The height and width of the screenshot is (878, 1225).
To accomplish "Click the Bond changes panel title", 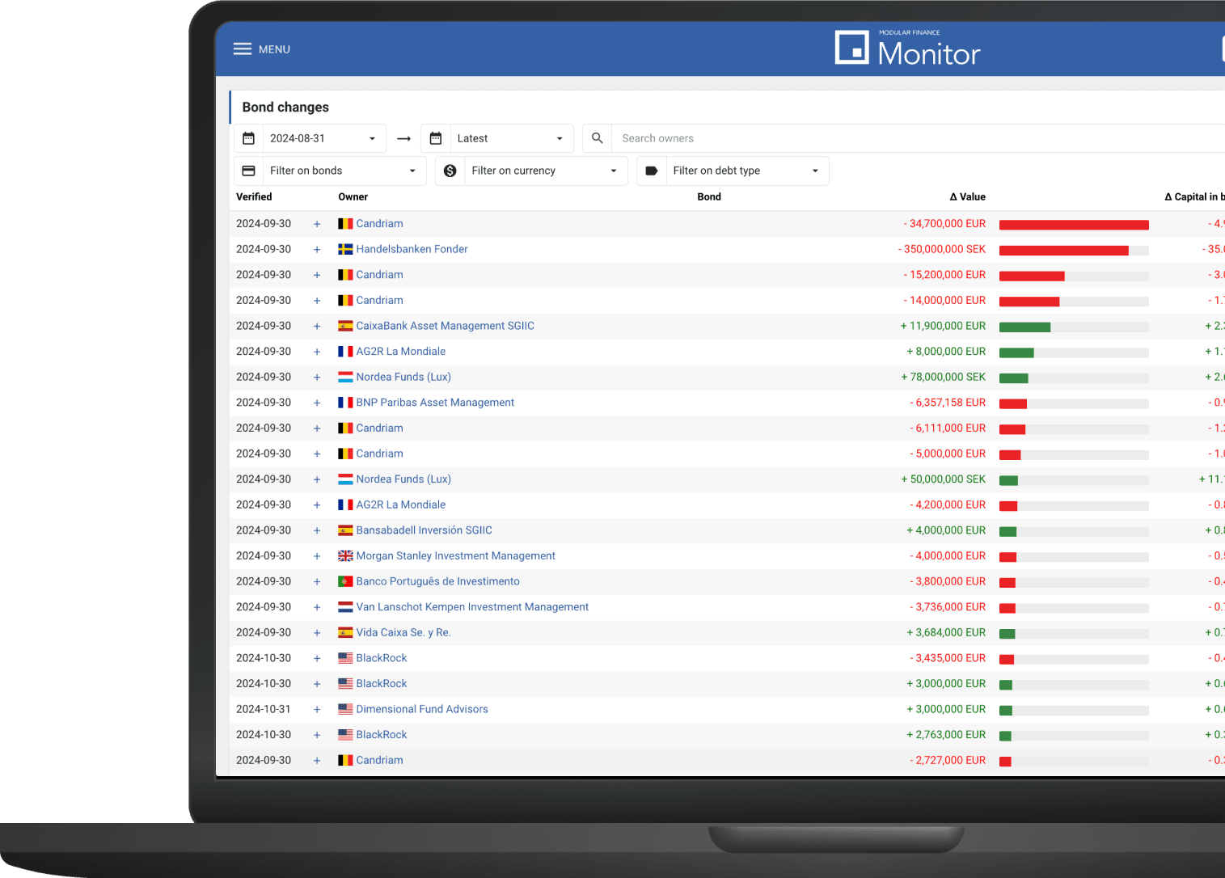I will pyautogui.click(x=285, y=107).
